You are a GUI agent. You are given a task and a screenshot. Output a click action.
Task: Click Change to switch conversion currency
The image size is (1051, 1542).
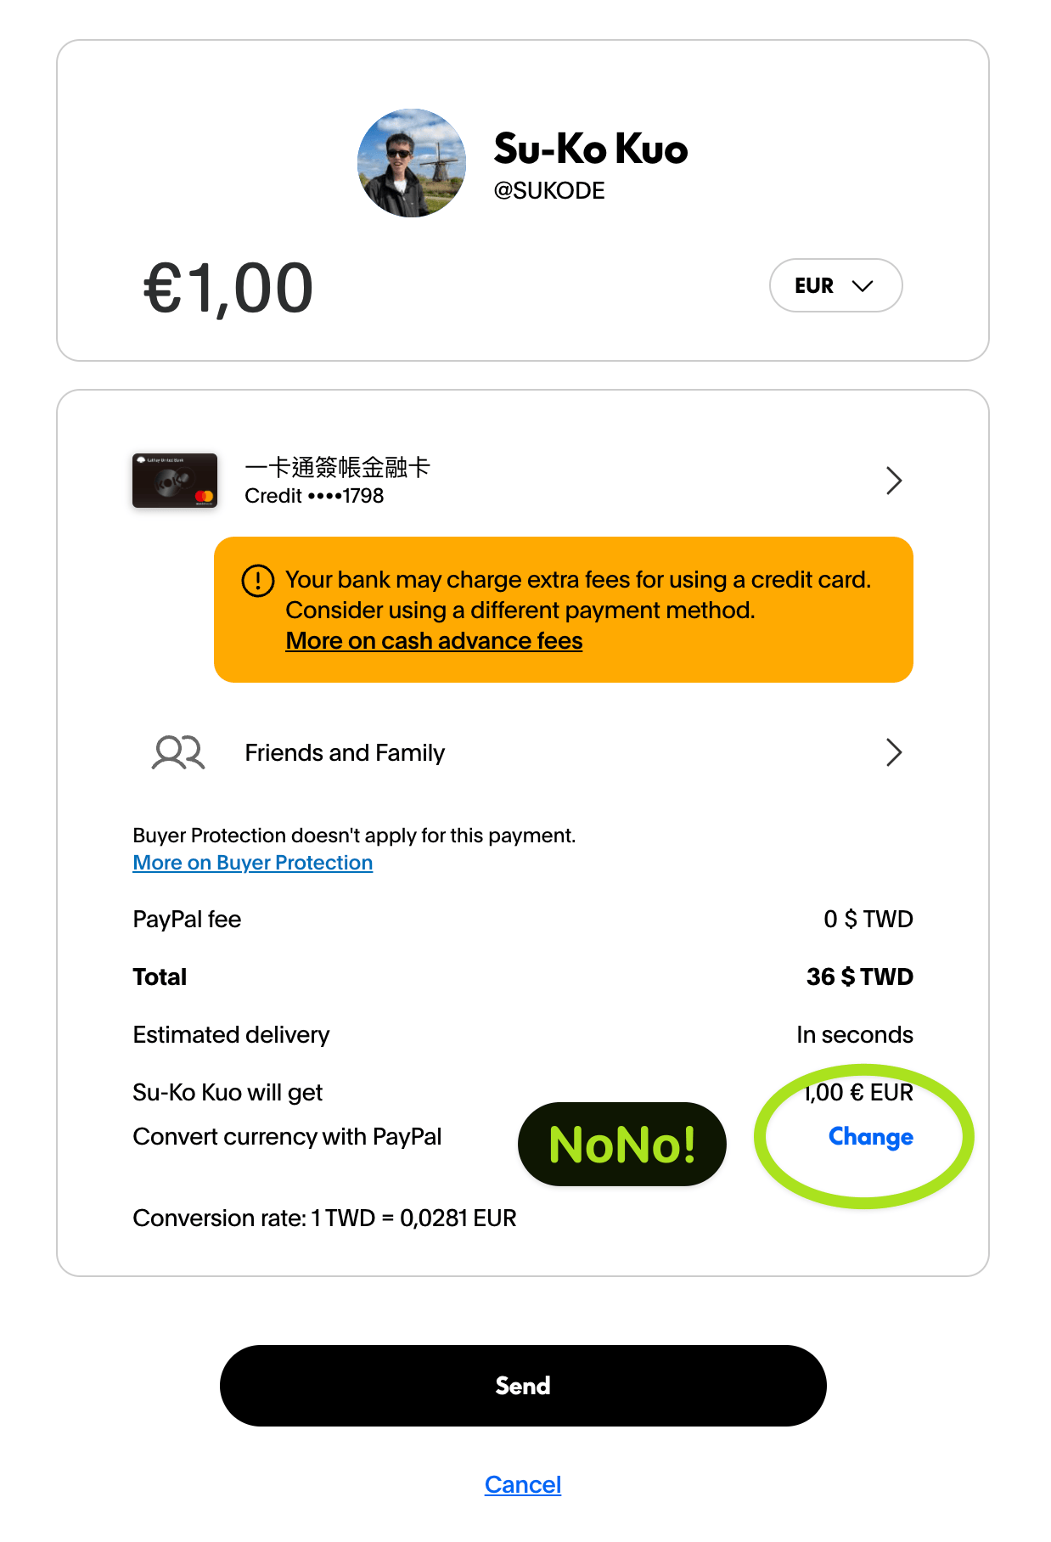[869, 1137]
